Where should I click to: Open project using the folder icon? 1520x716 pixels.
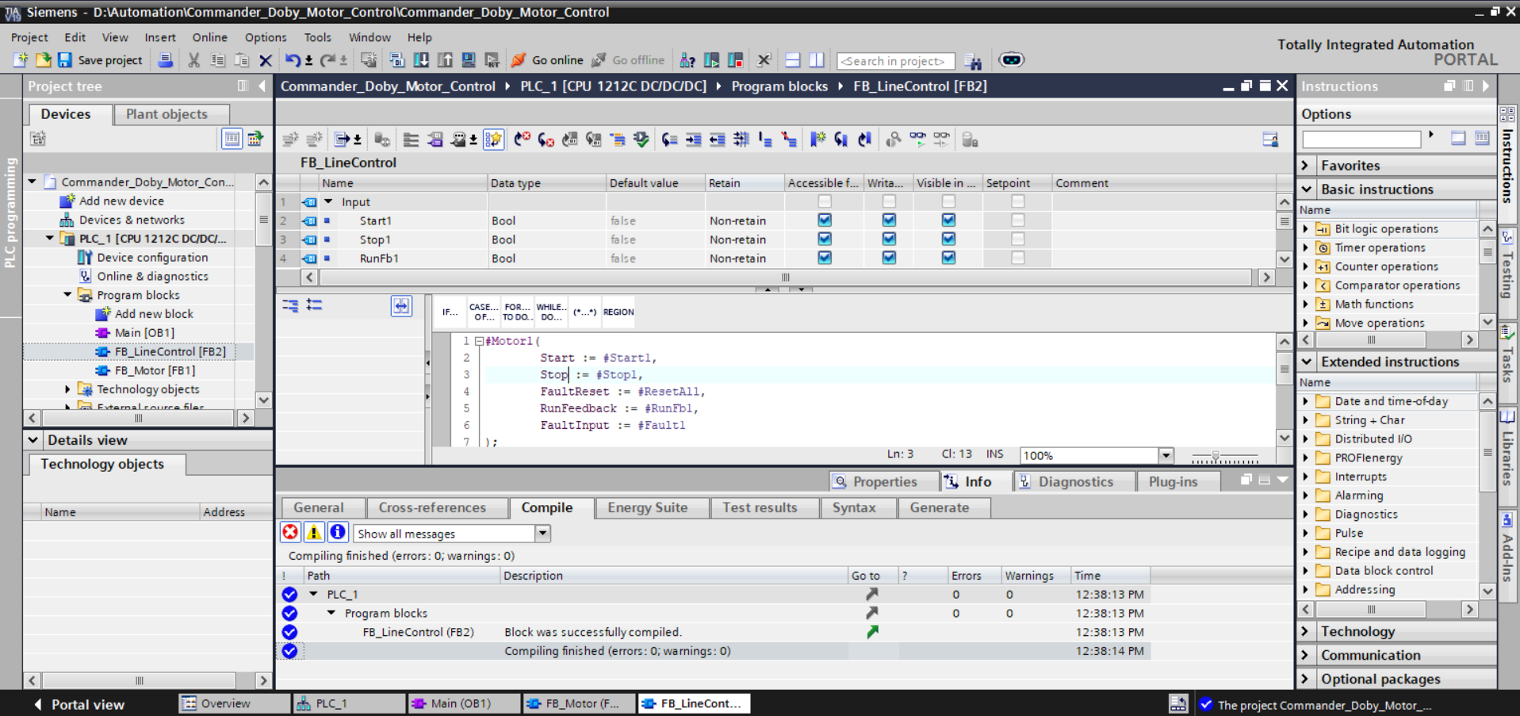click(x=43, y=60)
